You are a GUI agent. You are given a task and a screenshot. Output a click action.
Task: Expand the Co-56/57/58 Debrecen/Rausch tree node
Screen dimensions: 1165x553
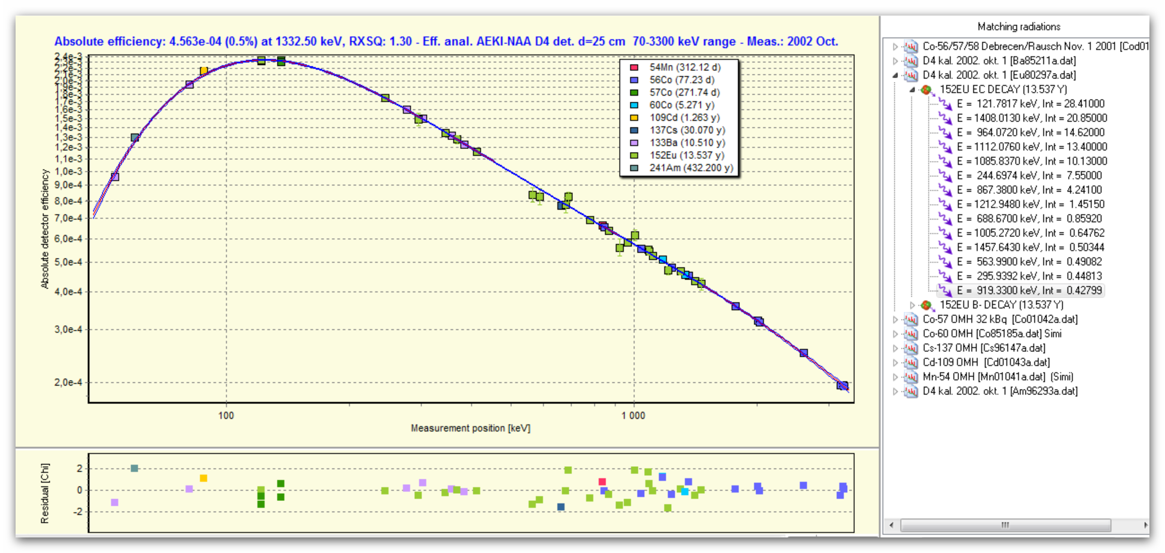click(x=895, y=46)
